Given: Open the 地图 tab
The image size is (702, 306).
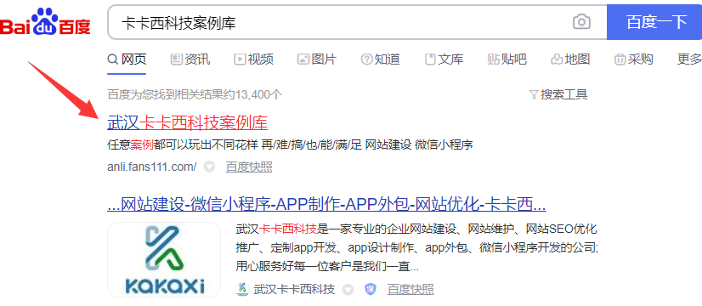Looking at the screenshot, I should pos(570,59).
